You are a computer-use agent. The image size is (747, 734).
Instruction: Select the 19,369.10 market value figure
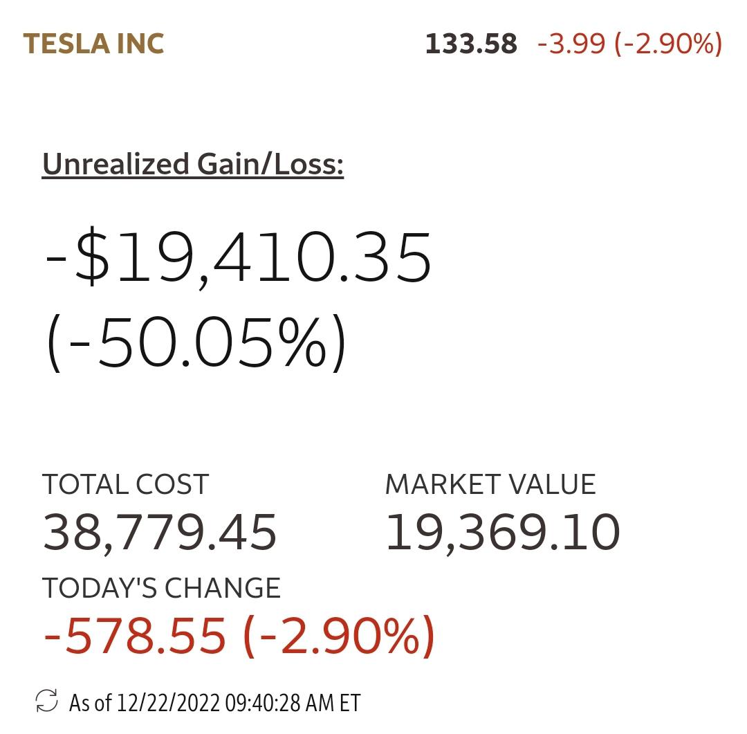(502, 533)
